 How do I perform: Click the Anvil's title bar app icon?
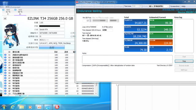point(77,2)
